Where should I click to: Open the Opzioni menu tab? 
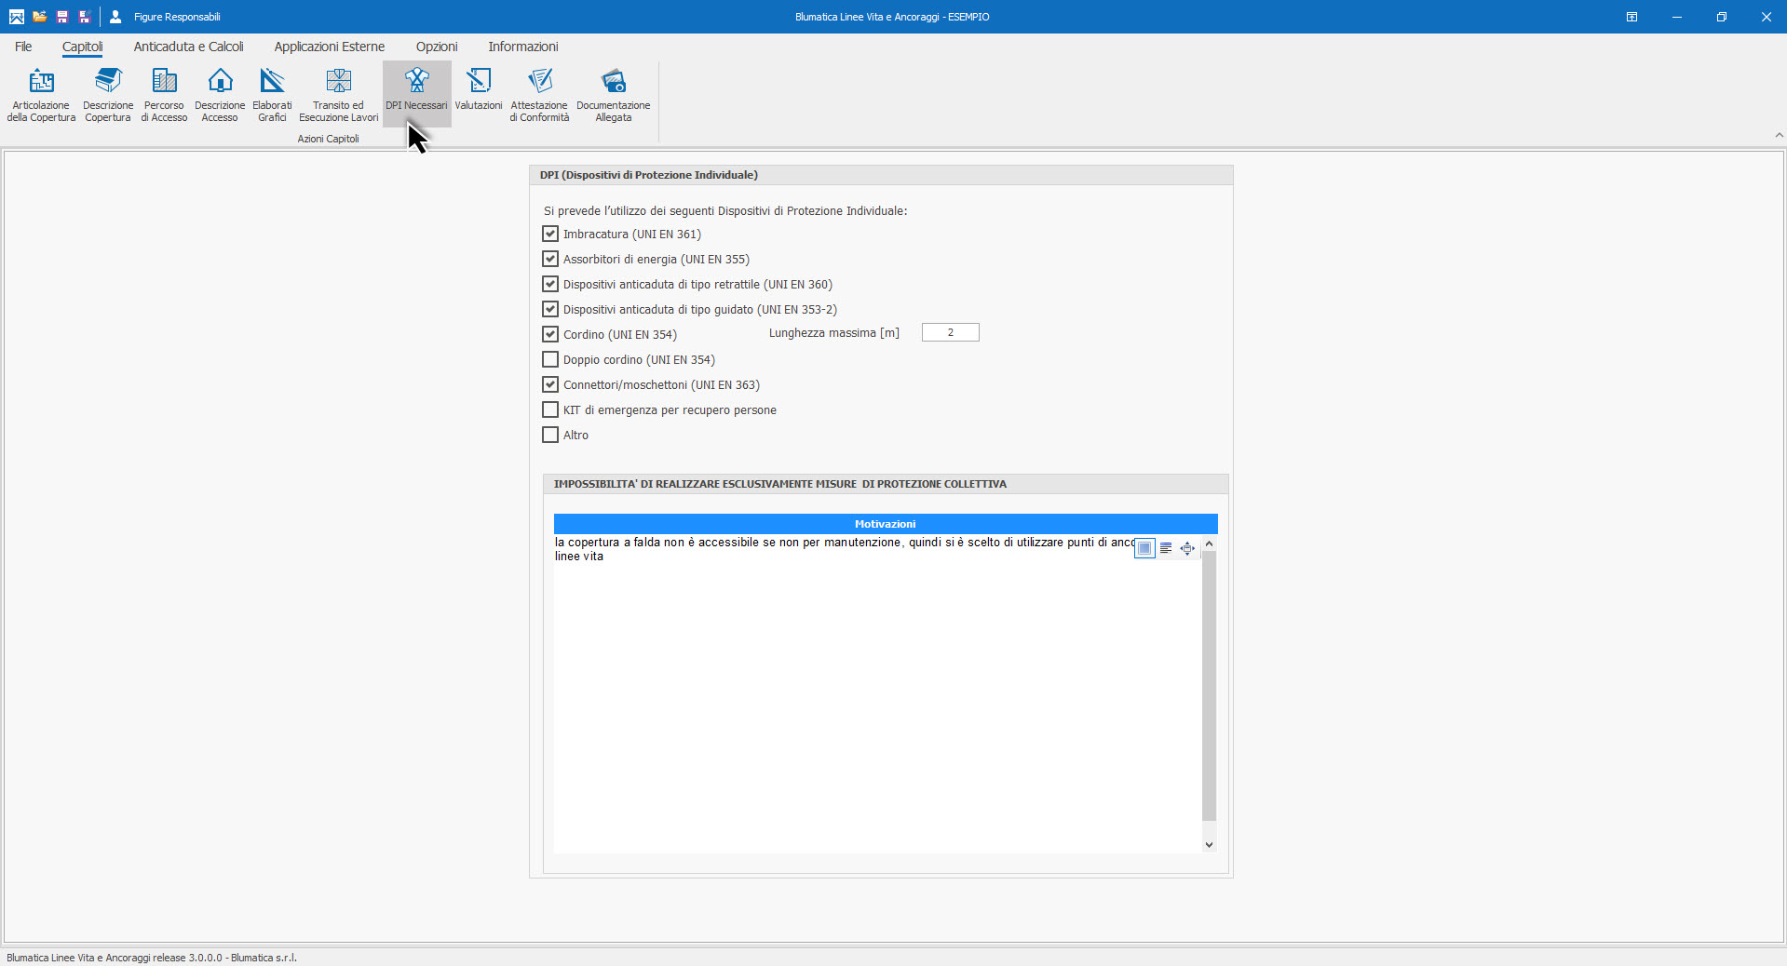[436, 47]
